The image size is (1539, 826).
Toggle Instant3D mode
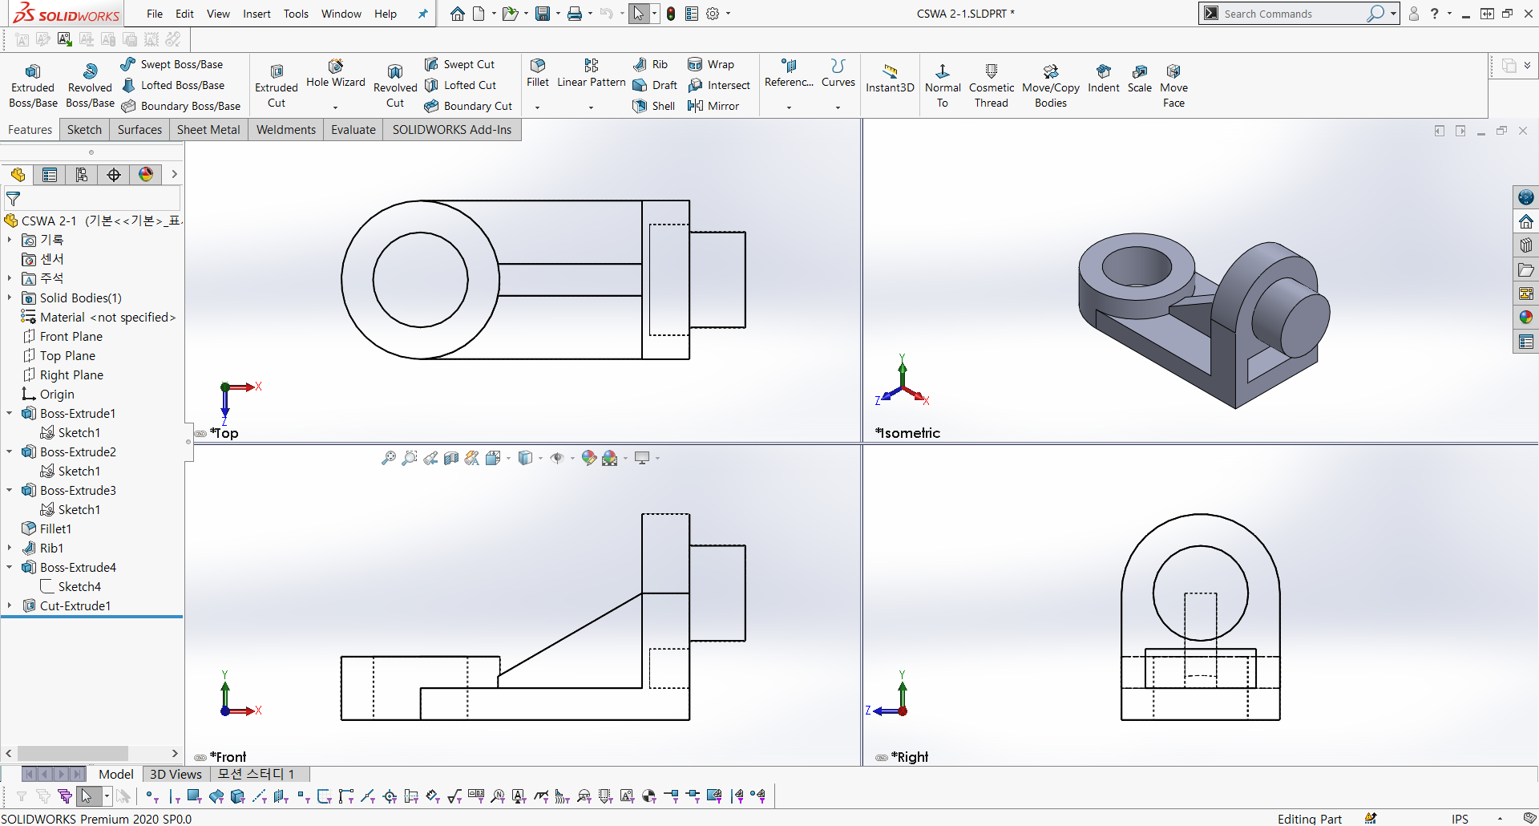click(x=890, y=78)
